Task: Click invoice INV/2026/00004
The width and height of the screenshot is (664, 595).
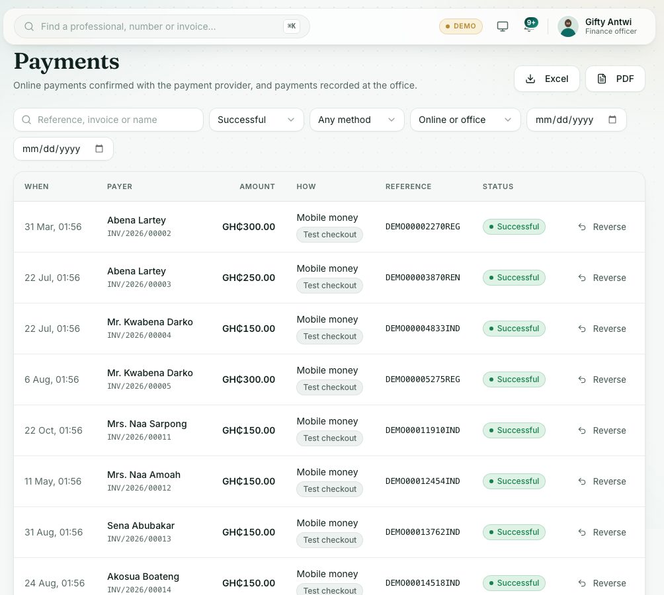Action: [139, 335]
